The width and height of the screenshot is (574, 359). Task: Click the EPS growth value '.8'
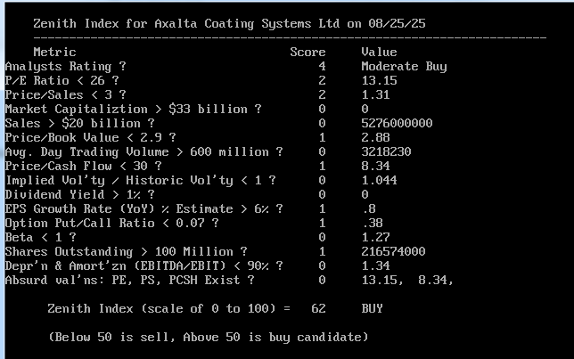[x=368, y=209]
